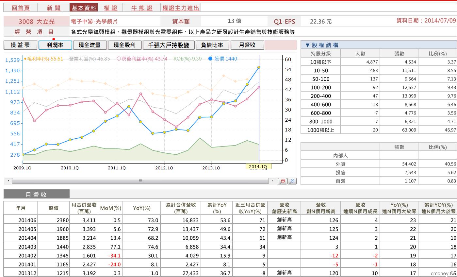Open the 回首頁 tab
457x277 pixels.
[x=21, y=8]
